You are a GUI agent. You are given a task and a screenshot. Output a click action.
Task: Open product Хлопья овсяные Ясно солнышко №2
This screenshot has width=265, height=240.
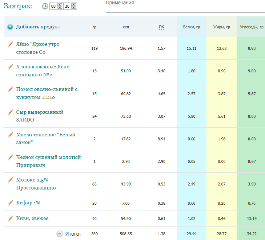click(x=43, y=71)
